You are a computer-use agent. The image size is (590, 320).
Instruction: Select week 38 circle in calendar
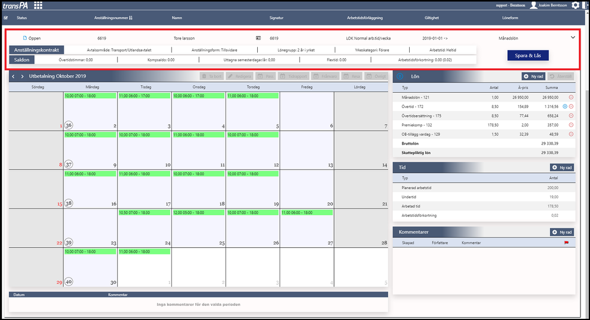[x=69, y=203]
